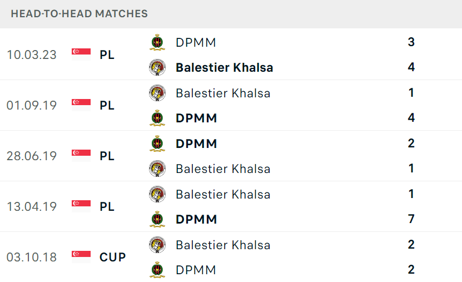
Task: Click Singapore flag beside 03.10.18 CUP match
Action: 81,257
